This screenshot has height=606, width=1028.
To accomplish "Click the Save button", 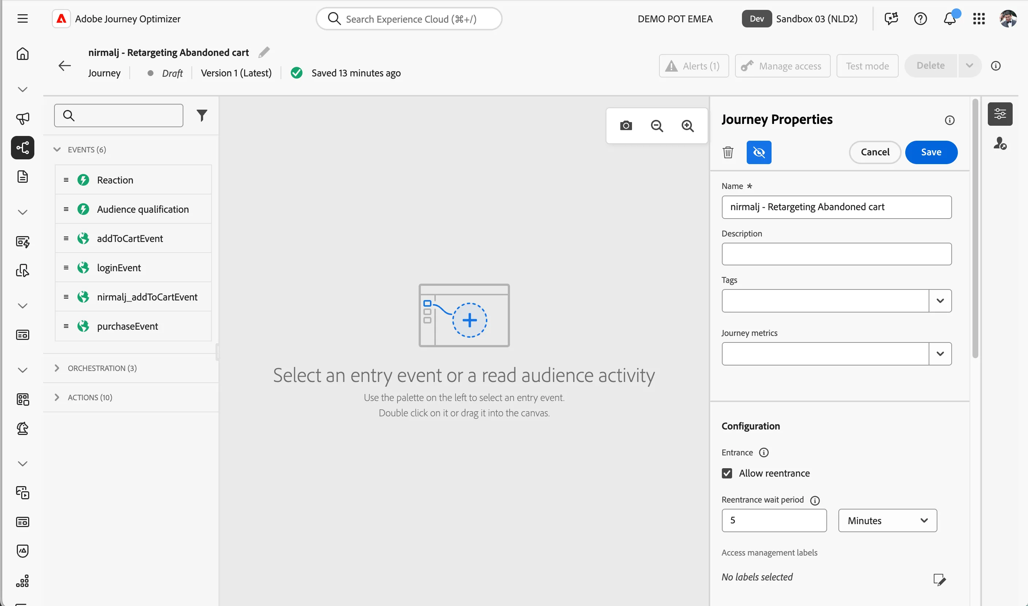I will pos(931,152).
